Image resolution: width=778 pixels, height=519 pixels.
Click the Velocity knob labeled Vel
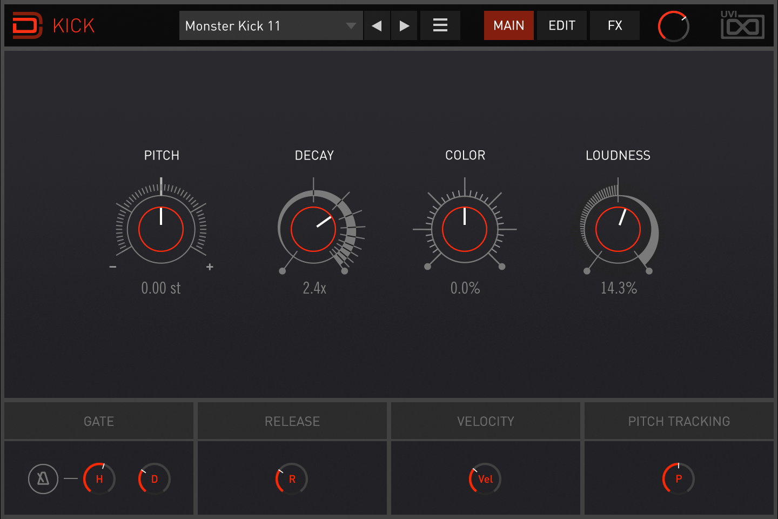pos(485,478)
